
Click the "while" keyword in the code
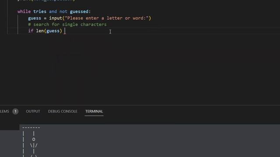tap(24, 12)
